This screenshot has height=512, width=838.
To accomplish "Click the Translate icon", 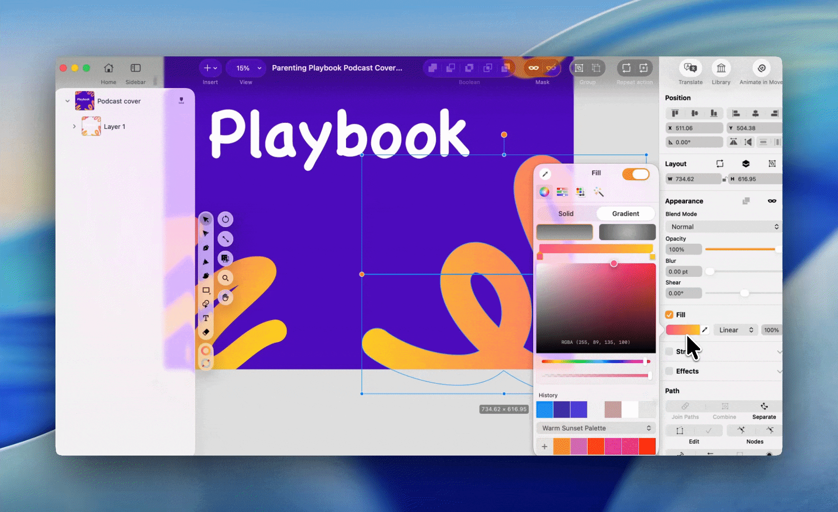I will coord(690,69).
